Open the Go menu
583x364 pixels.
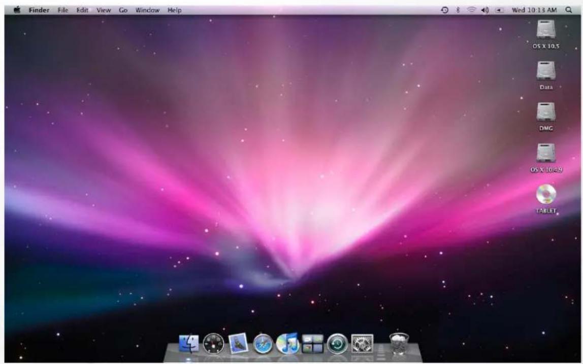[x=123, y=10]
